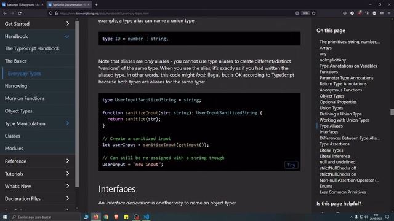Jump to Defining a Union Type
394x221 pixels.
[340, 114]
